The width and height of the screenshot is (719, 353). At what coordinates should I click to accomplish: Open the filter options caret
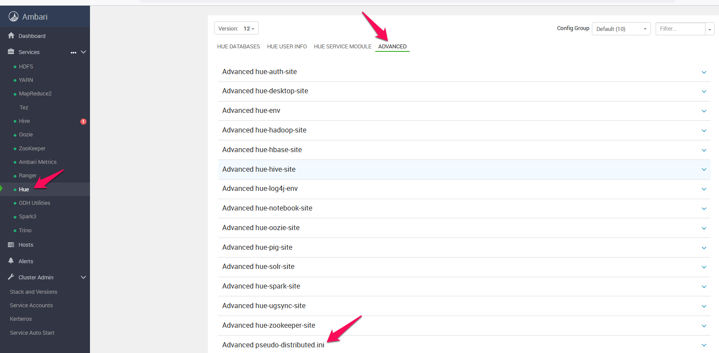click(x=710, y=29)
